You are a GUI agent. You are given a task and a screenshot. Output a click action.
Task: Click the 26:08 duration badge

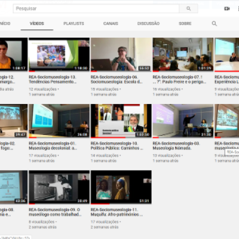pyautogui.click(x=82, y=134)
